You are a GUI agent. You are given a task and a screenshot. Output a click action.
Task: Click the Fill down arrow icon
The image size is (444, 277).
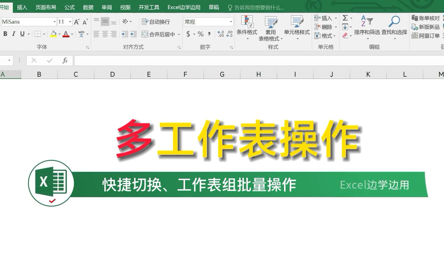coord(345,27)
